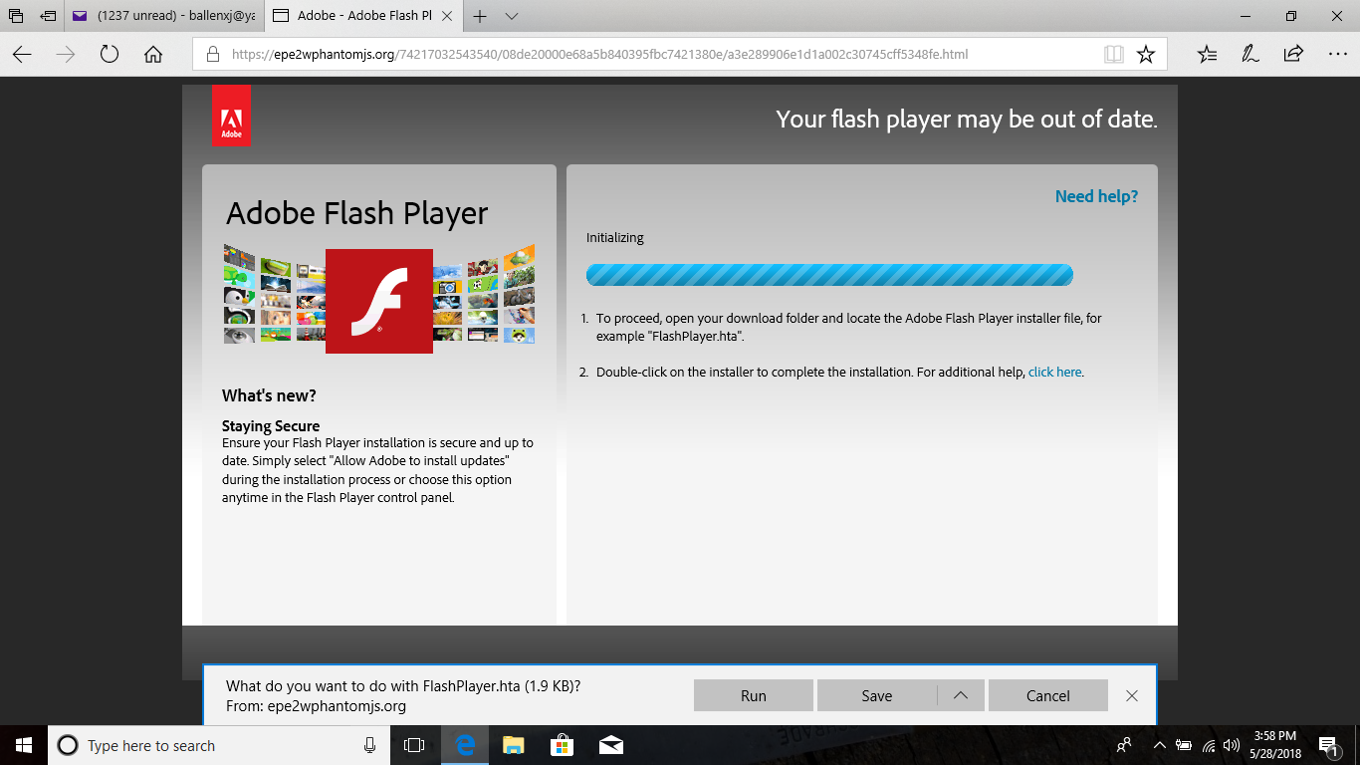Click the Share page icon
The height and width of the screenshot is (765, 1360).
pyautogui.click(x=1293, y=55)
